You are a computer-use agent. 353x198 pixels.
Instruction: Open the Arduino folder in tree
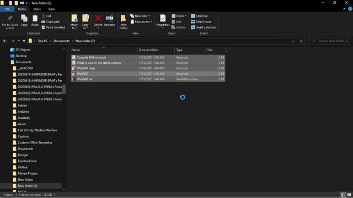[x=23, y=112]
